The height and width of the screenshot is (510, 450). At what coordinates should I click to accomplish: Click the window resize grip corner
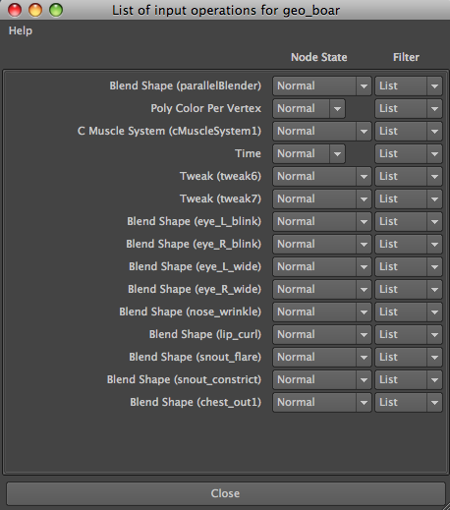tap(445, 506)
